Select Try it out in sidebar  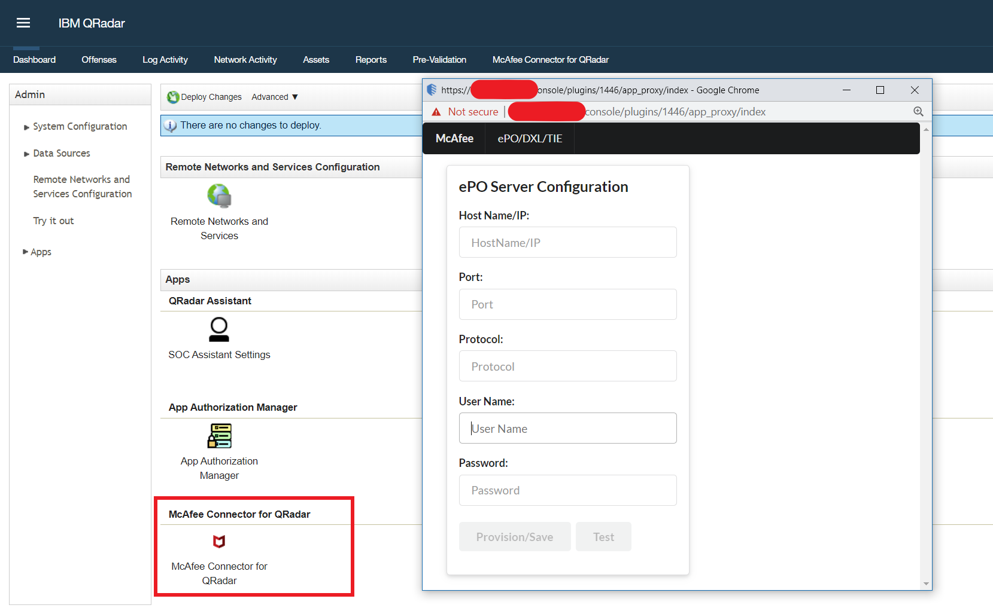tap(53, 221)
